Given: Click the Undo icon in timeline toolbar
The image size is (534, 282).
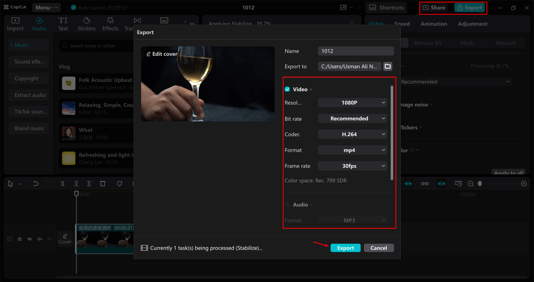Looking at the screenshot, I should (36, 184).
